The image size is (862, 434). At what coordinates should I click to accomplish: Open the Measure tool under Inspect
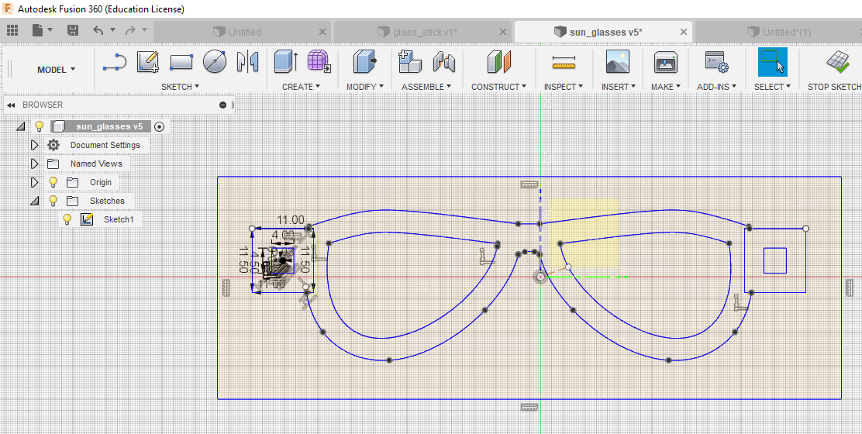click(x=564, y=62)
